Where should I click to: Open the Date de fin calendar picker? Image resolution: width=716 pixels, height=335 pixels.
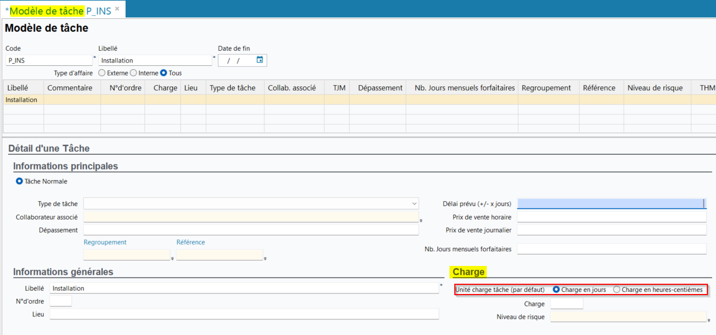tap(260, 60)
